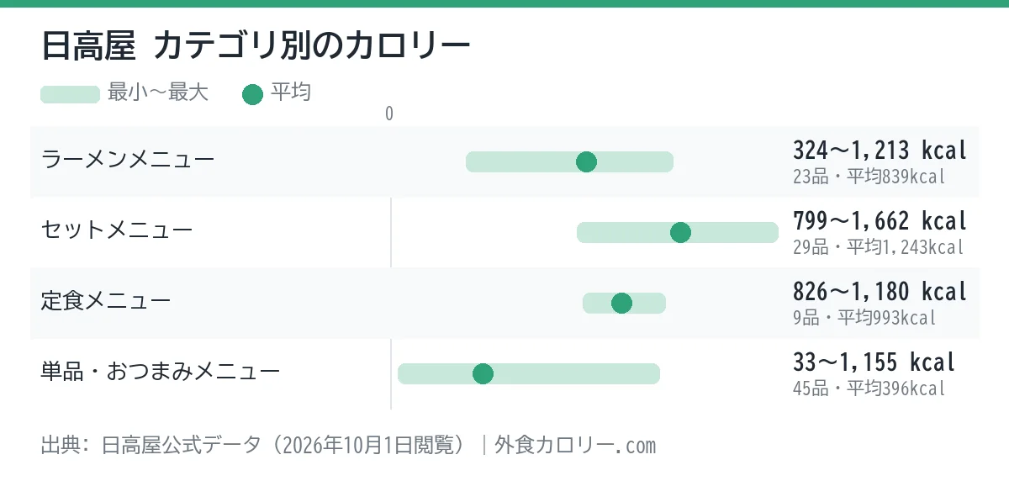Click the source line 出典: 日高屋公式データ
Image resolution: width=1009 pixels, height=481 pixels.
pyautogui.click(x=151, y=445)
